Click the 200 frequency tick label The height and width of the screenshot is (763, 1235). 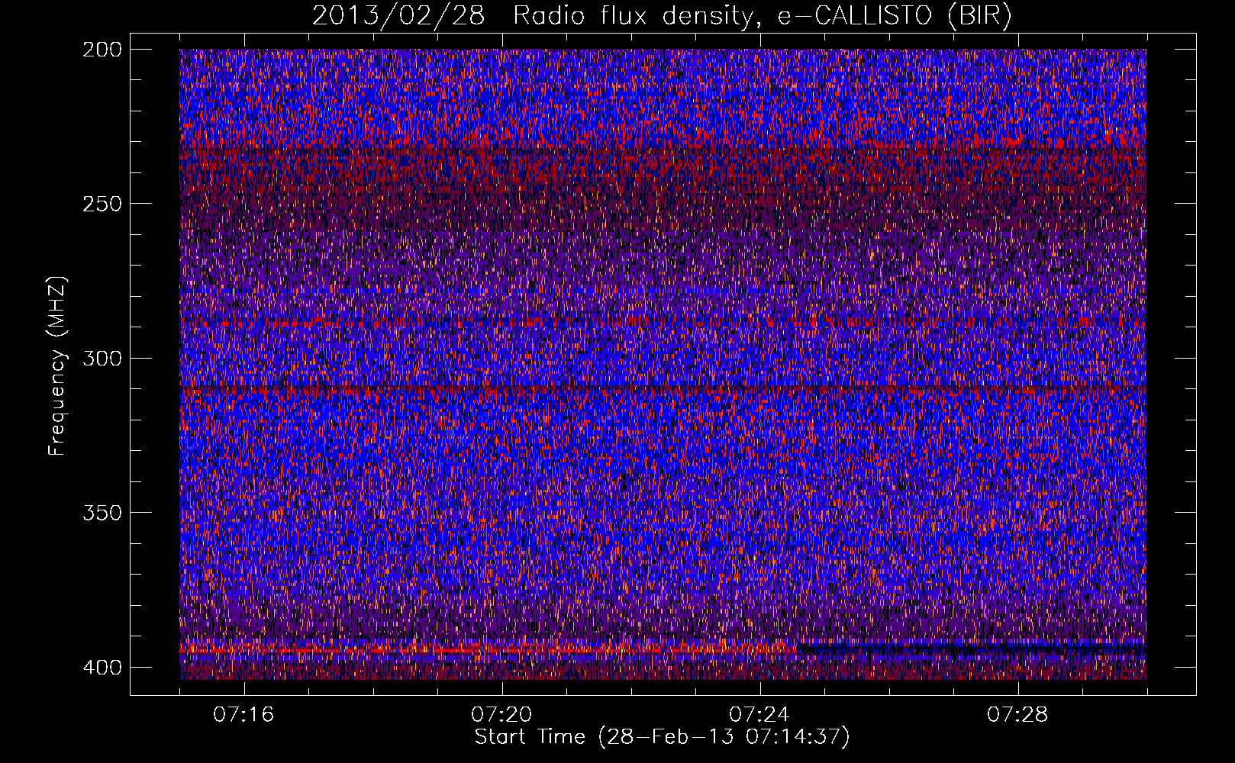pos(102,49)
